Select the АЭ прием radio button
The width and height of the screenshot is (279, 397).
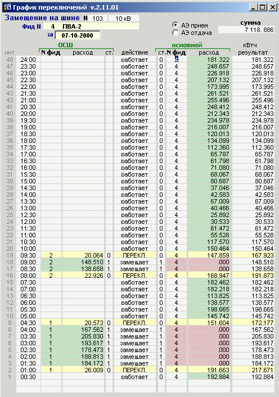pyautogui.click(x=175, y=25)
